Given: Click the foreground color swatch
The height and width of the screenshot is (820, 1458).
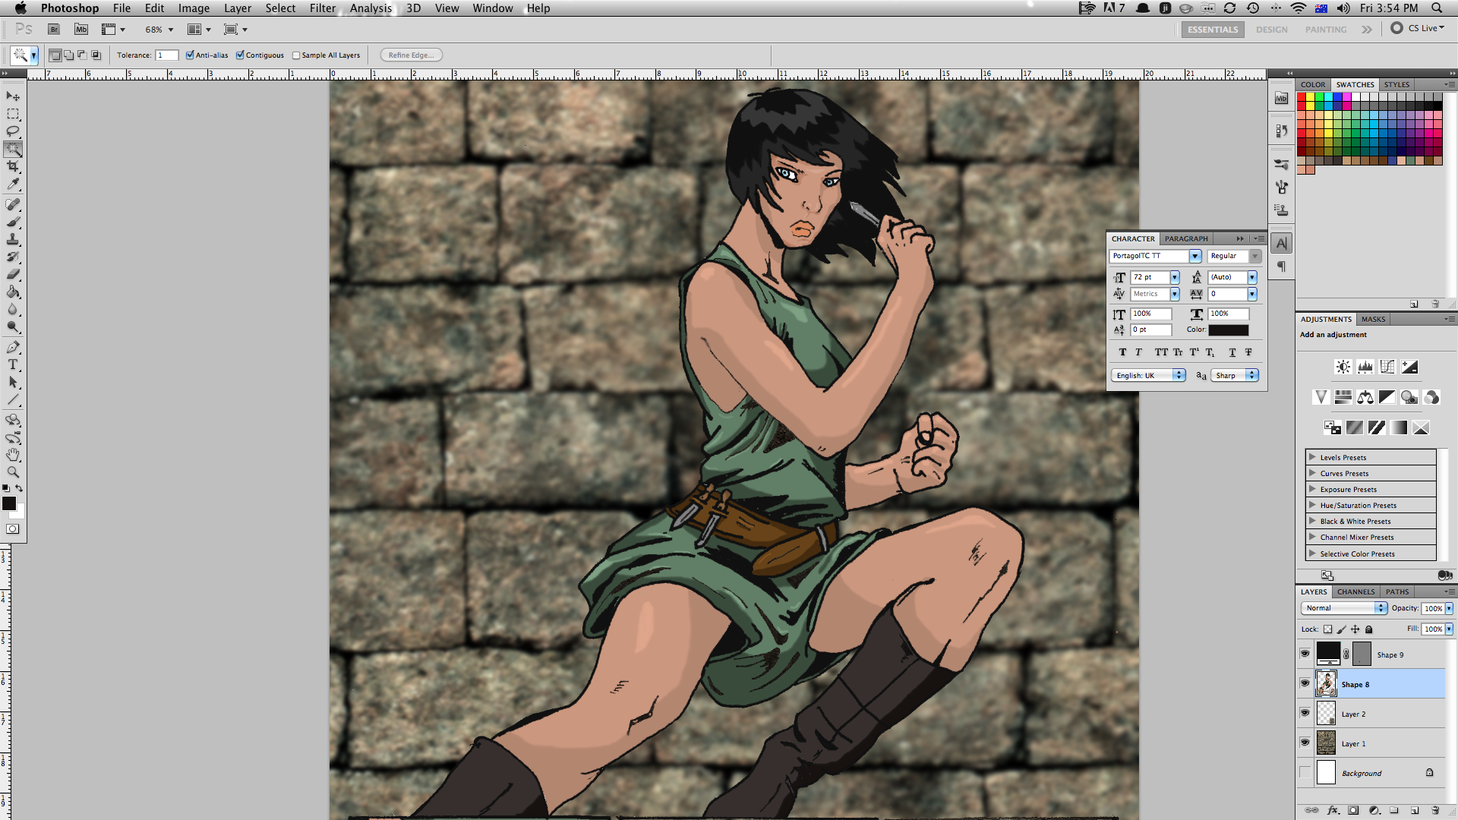Looking at the screenshot, I should (x=9, y=504).
